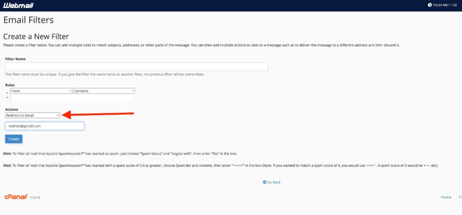Select the redirect@gmail.com address field
This screenshot has height=215, width=462.
click(45, 126)
